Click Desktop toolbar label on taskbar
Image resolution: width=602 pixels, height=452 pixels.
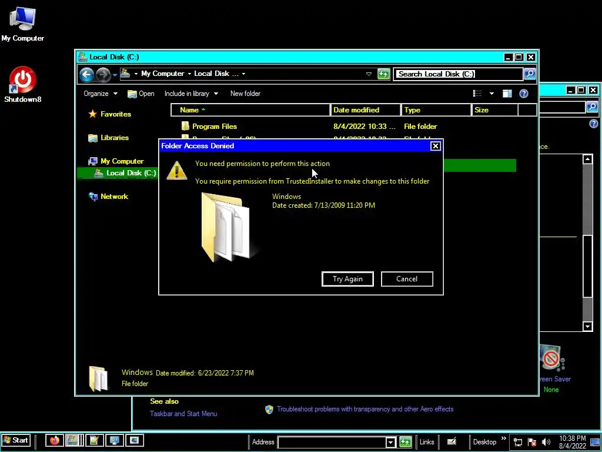tap(484, 442)
